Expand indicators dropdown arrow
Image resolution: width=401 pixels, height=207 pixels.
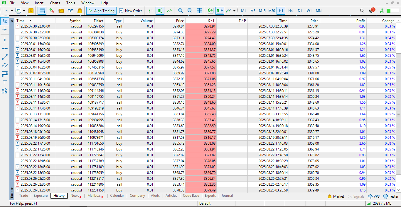click(234, 11)
